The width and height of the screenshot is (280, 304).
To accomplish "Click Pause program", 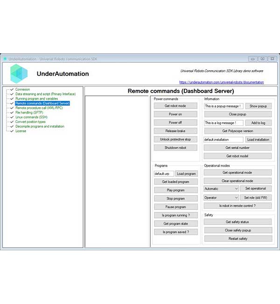I will click(x=176, y=207).
